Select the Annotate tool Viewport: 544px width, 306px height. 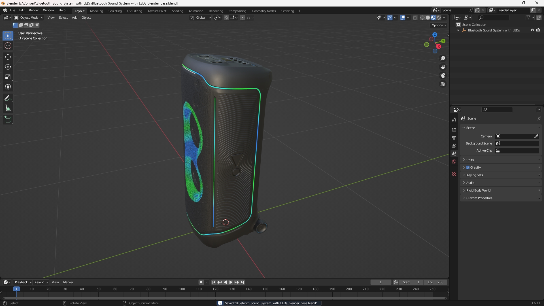8,98
